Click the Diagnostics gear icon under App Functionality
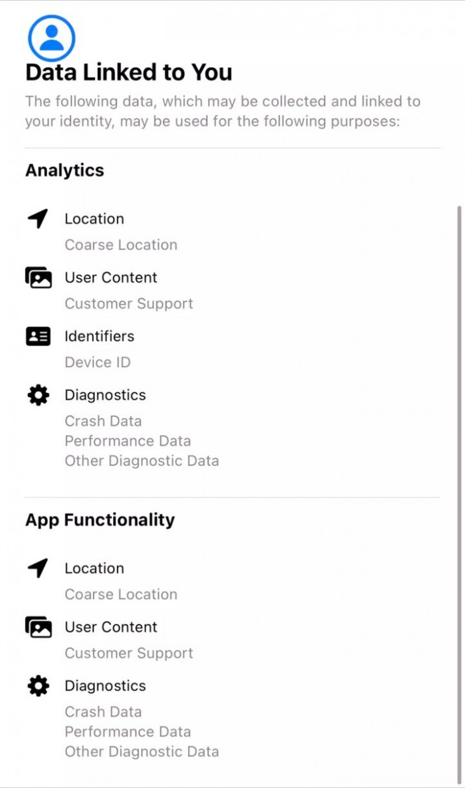Image resolution: width=465 pixels, height=788 pixels. click(x=38, y=686)
